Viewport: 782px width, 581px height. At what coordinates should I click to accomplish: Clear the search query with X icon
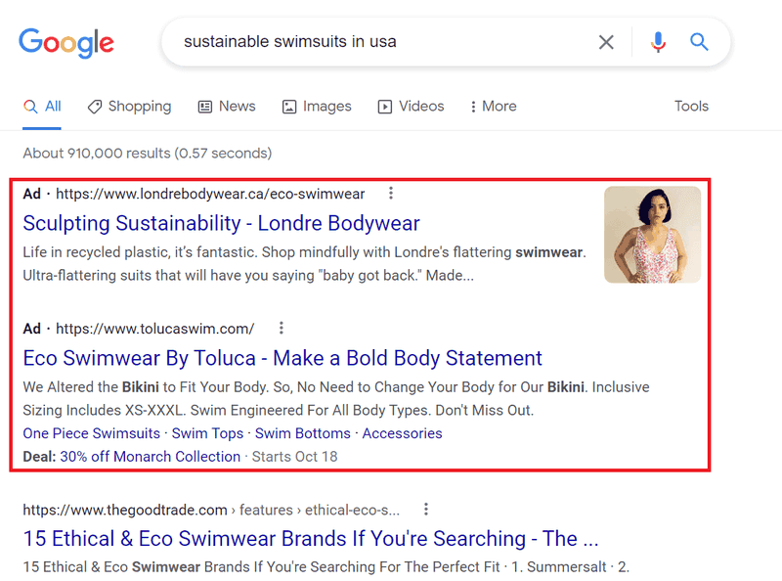pos(606,42)
